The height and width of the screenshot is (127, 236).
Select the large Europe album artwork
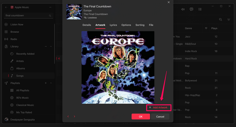click(x=118, y=67)
